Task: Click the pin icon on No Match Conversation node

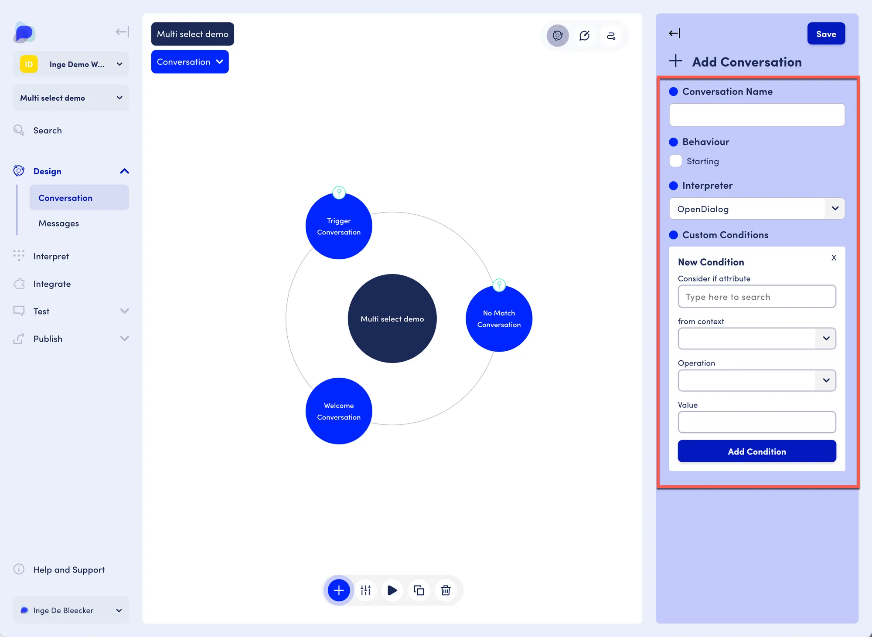Action: click(x=499, y=285)
